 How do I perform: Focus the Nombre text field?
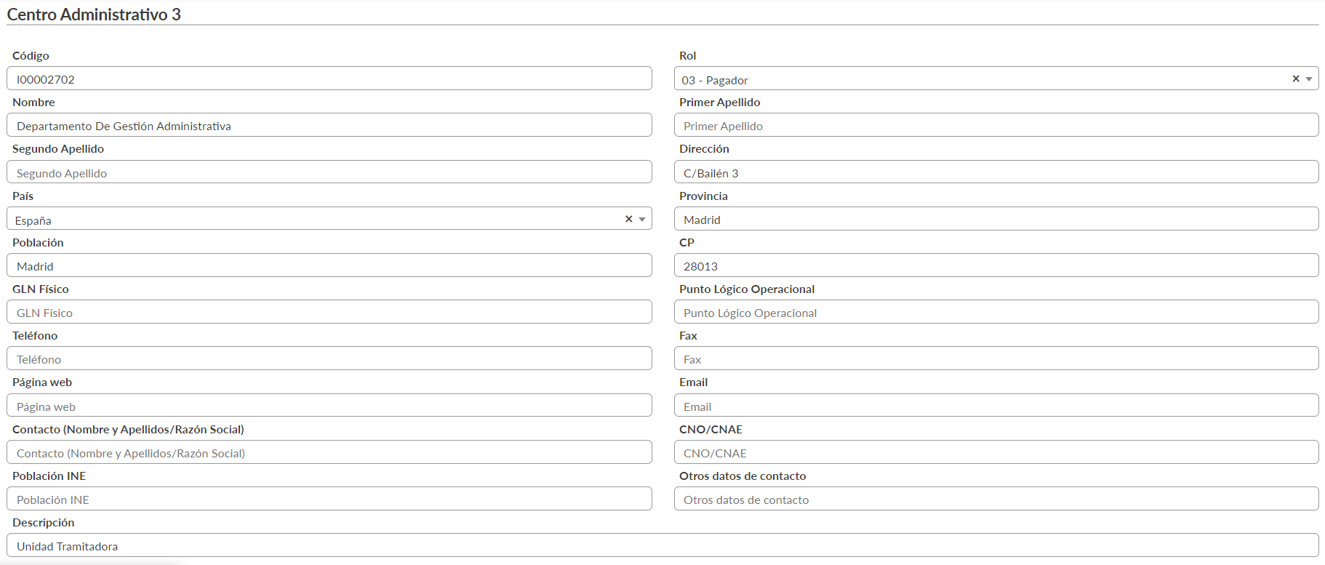click(329, 126)
